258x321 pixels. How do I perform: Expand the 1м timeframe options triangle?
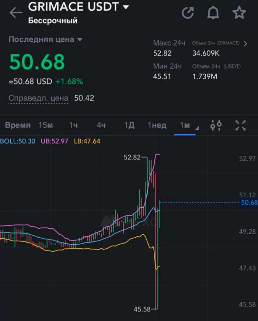click(x=197, y=128)
